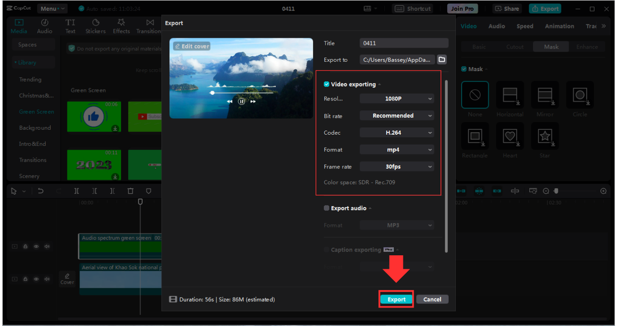Select the Basic sub-tab
This screenshot has width=617, height=326.
[x=479, y=47]
